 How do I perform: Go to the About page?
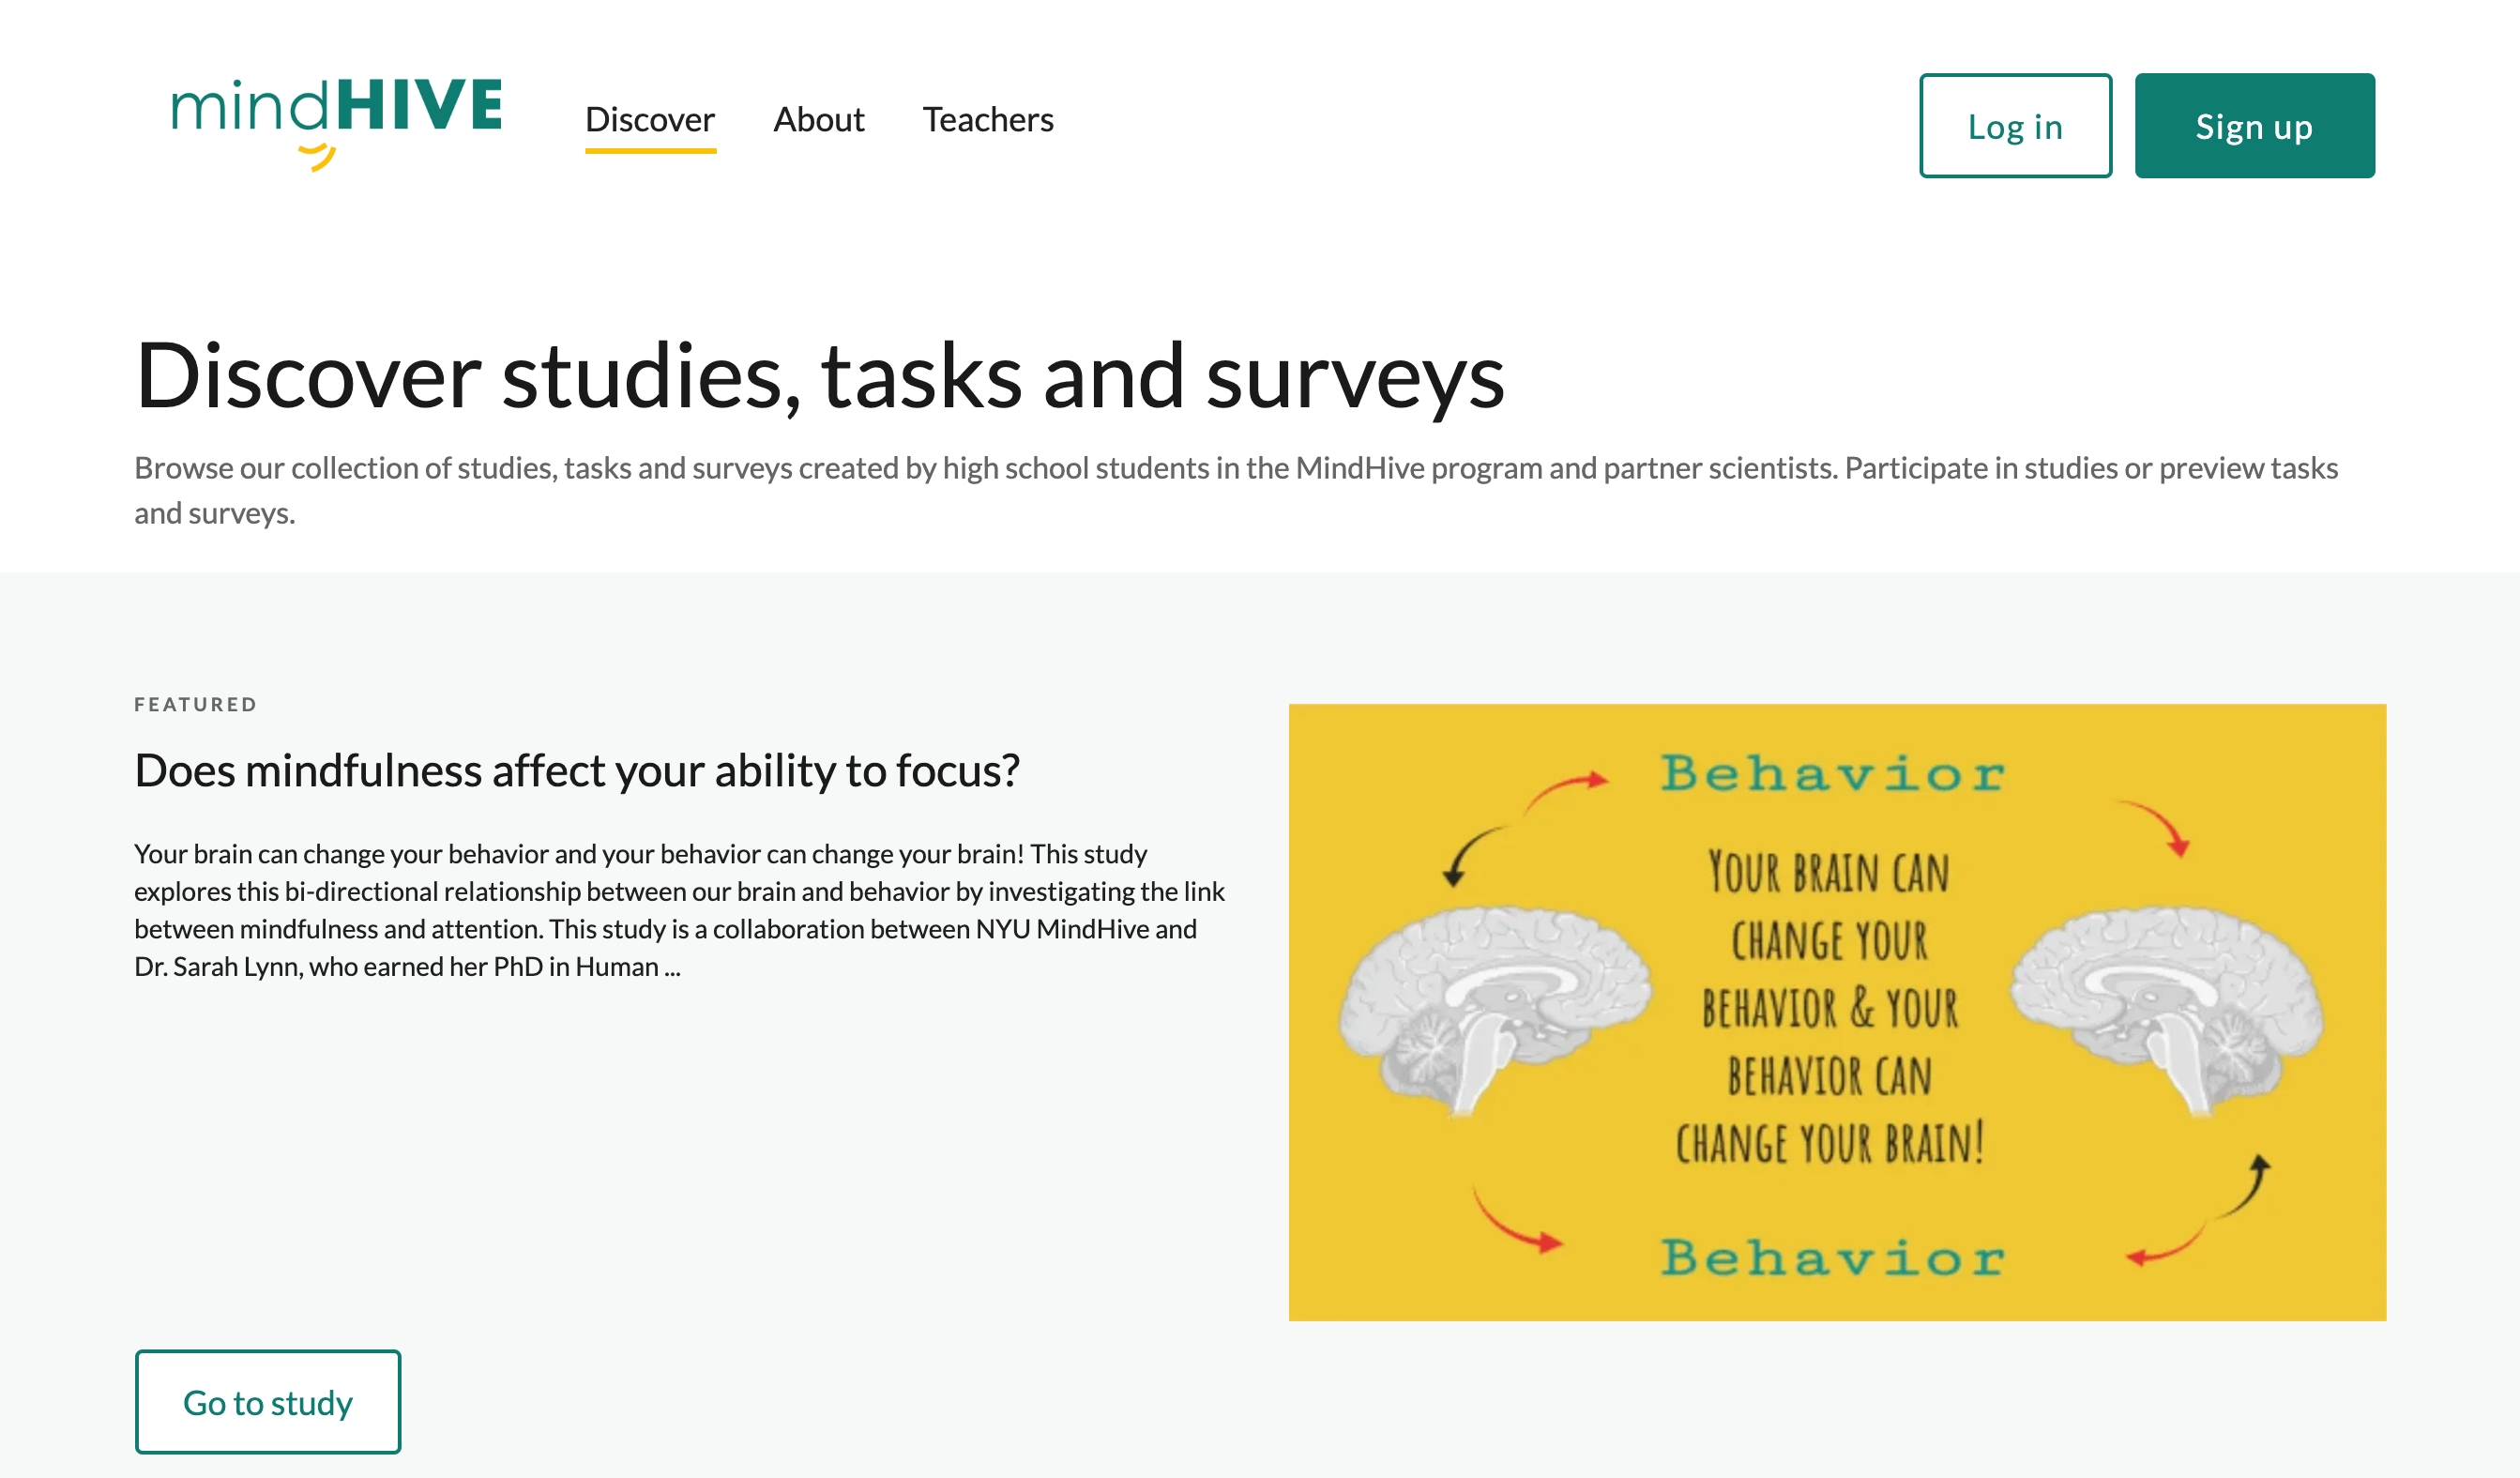pyautogui.click(x=819, y=120)
